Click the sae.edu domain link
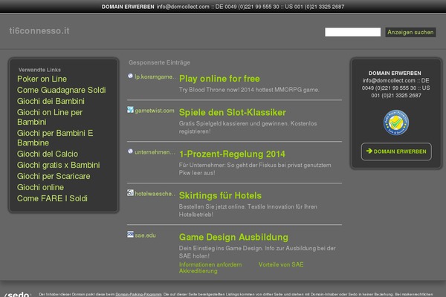 coord(146,235)
